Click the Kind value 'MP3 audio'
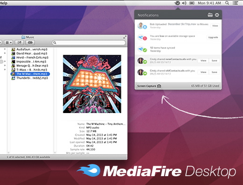Viewport: 243px width, 185px height. pyautogui.click(x=93, y=128)
